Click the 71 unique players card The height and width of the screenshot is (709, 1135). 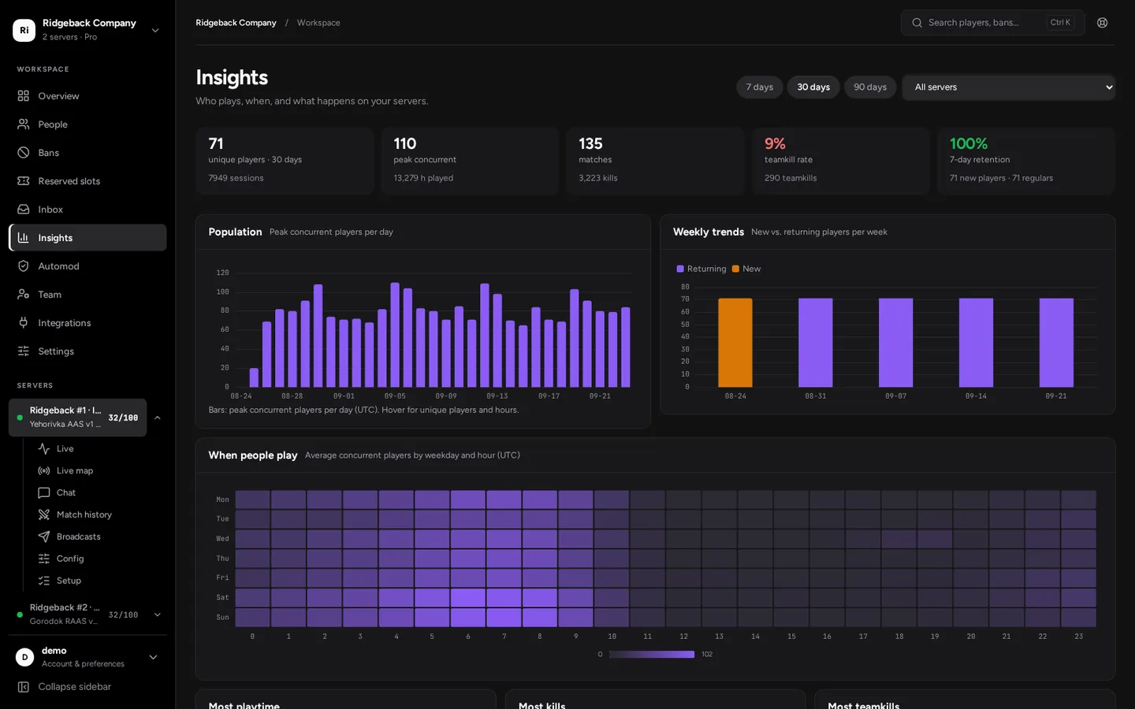pyautogui.click(x=285, y=161)
